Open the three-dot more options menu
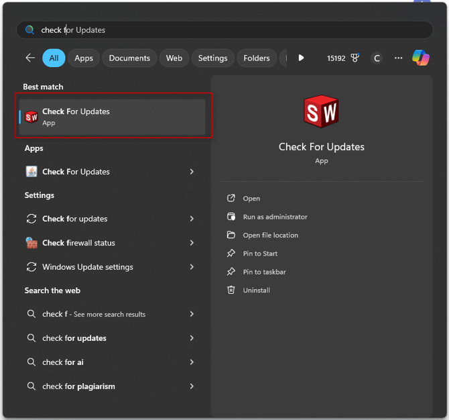This screenshot has height=420, width=449. (399, 58)
